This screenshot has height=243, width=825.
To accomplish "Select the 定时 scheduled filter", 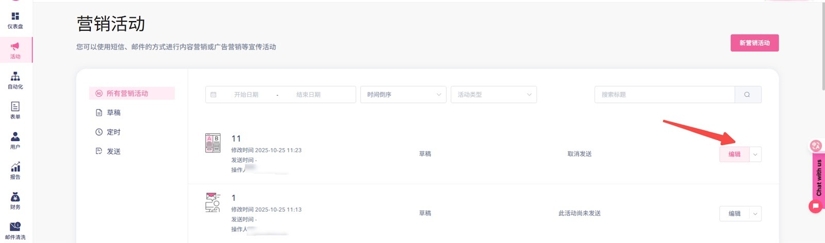I will pyautogui.click(x=113, y=132).
